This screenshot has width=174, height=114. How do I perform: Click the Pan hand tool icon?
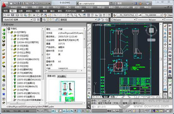pyautogui.click(x=68, y=15)
